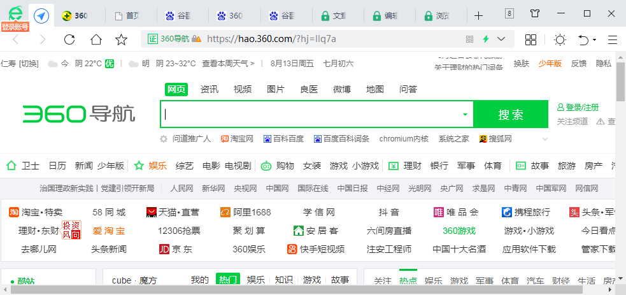The width and height of the screenshot is (626, 295).
Task: Select the 热门 tab in cube魔方
Action: [x=228, y=280]
